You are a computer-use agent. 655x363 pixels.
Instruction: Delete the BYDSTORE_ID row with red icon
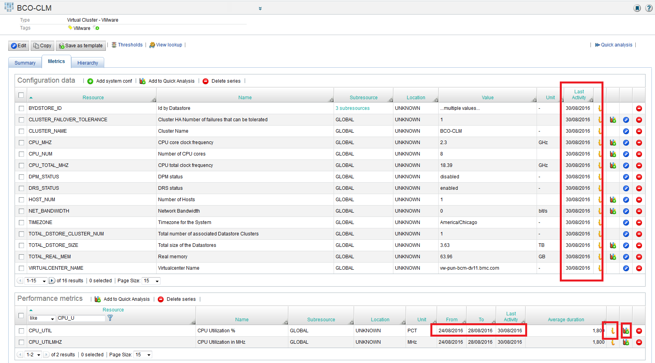(x=639, y=108)
